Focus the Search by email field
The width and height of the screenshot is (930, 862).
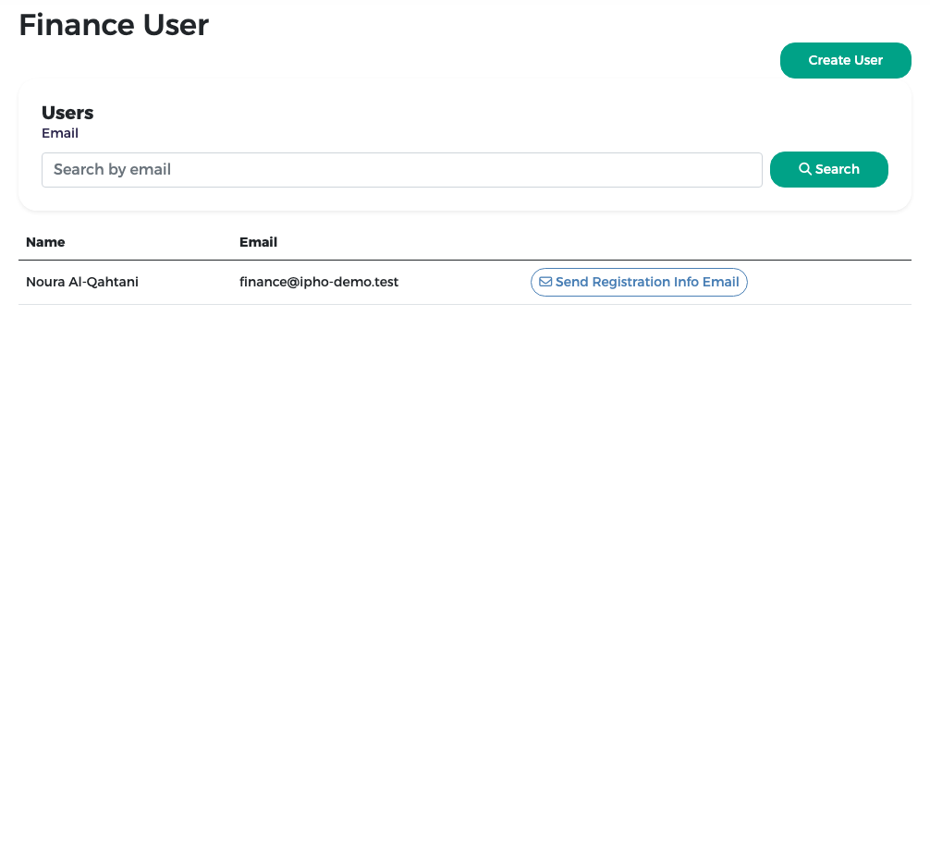pos(401,170)
